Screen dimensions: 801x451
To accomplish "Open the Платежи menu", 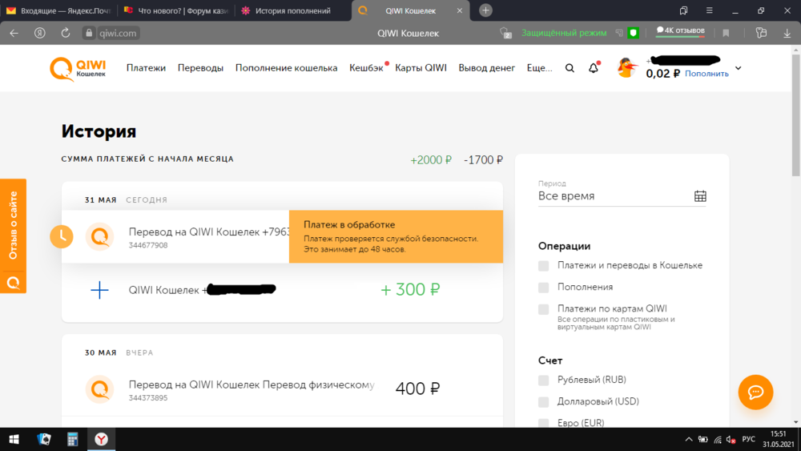I will pyautogui.click(x=146, y=68).
